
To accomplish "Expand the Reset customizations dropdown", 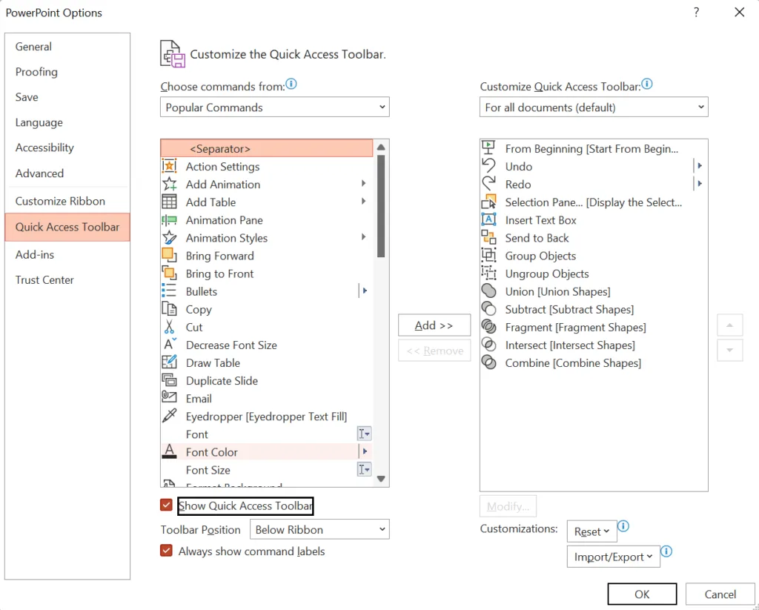I will pyautogui.click(x=591, y=531).
